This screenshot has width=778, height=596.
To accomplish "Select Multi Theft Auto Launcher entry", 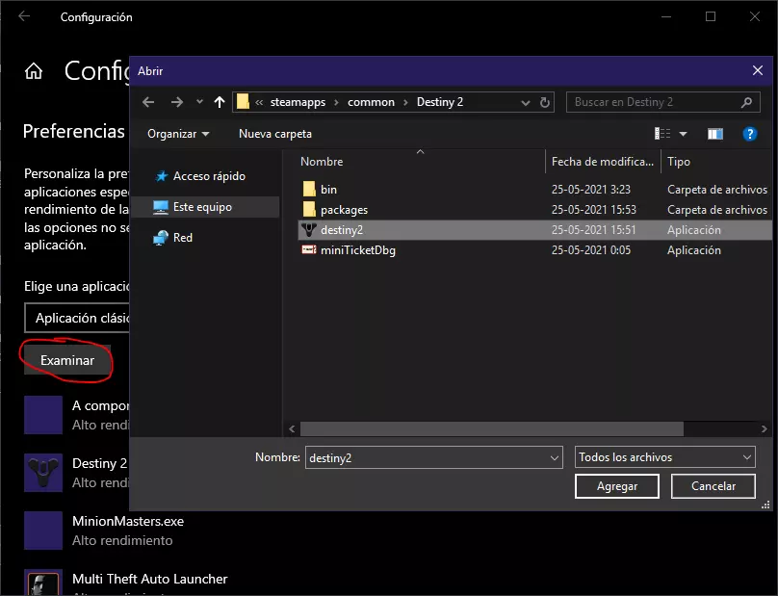I will [x=126, y=583].
